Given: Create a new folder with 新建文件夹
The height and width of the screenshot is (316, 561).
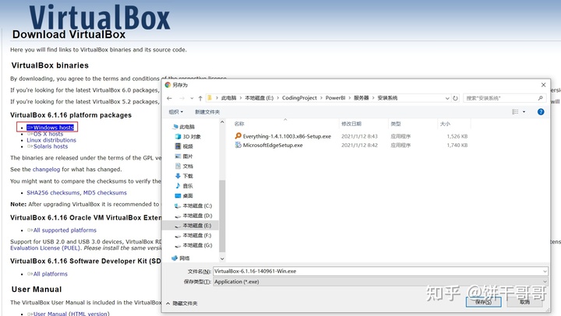Looking at the screenshot, I should point(207,112).
